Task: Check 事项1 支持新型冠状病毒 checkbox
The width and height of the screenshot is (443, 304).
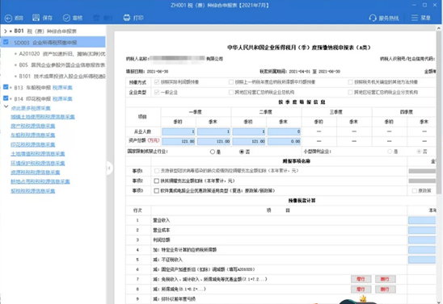Action: [x=157, y=171]
